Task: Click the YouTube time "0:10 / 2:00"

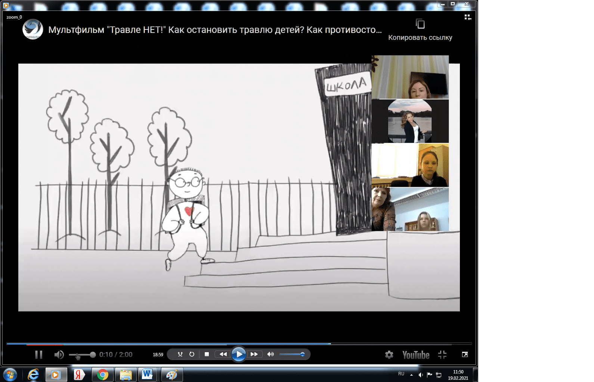Action: tap(116, 355)
